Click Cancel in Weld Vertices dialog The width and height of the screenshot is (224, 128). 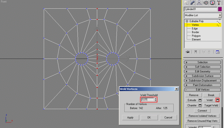[x=168, y=118]
